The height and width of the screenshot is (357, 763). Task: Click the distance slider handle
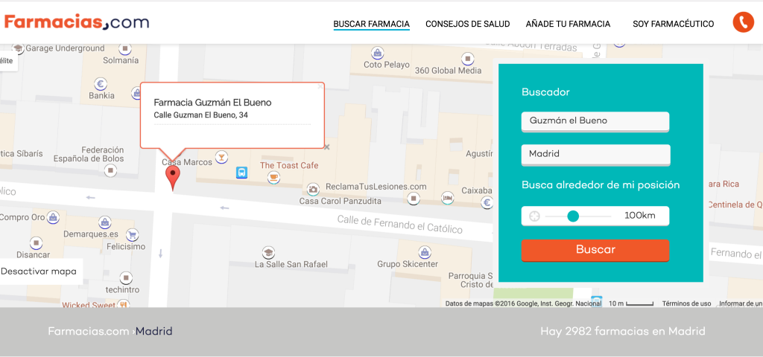pyautogui.click(x=573, y=216)
